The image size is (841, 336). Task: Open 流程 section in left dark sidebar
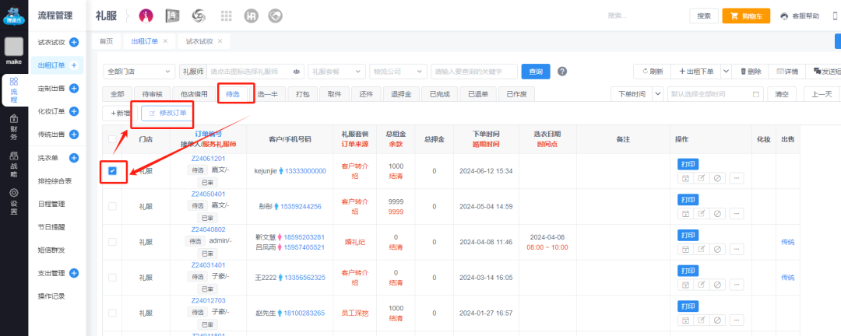(14, 89)
